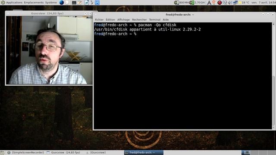This screenshot has height=155, width=276.
Task: Close the terminal window
Action: [273, 15]
